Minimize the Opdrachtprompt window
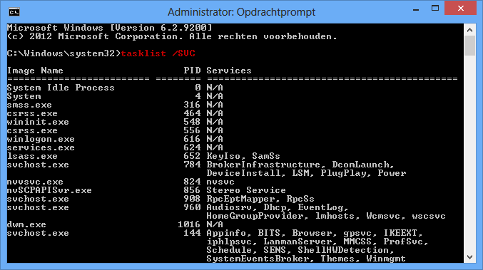 416,9
